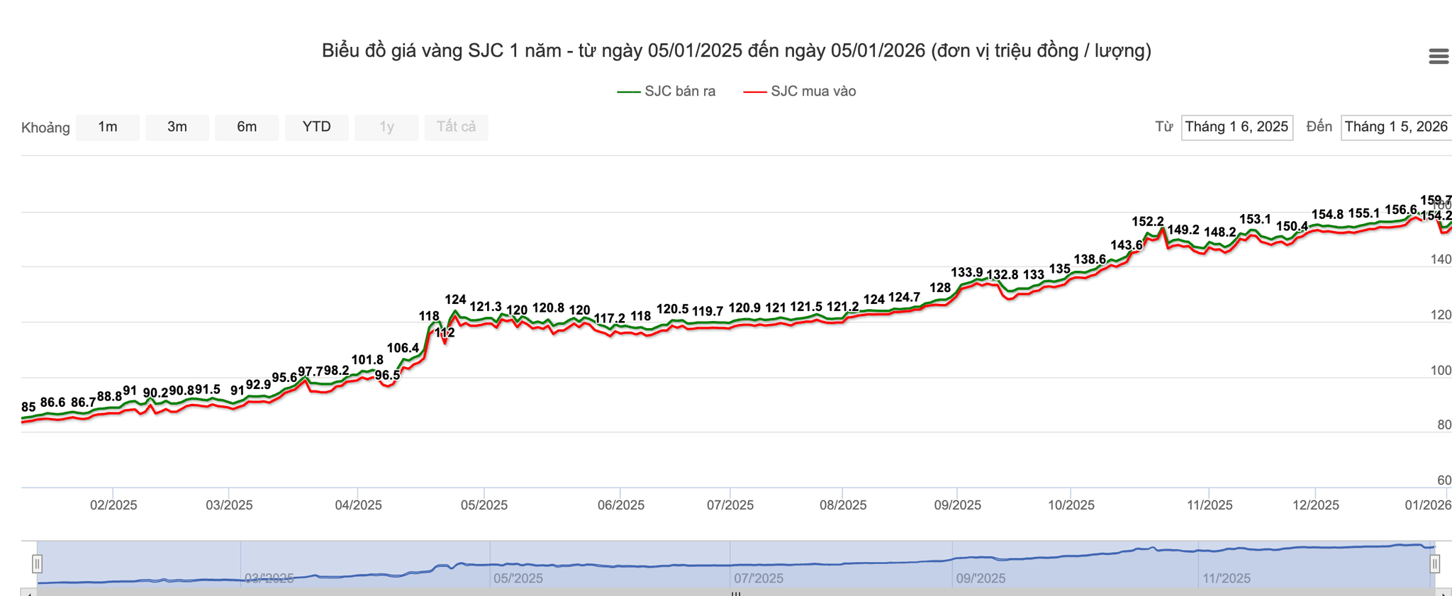Click the 124 peak data label

point(455,300)
